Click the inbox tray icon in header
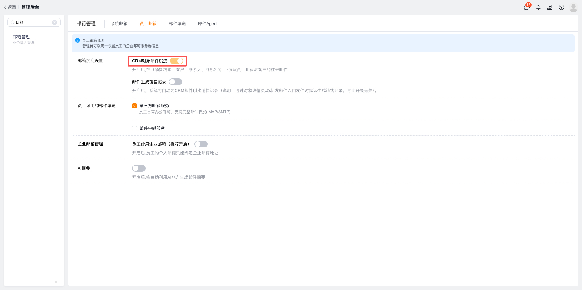Screen dimensions: 582x290 tap(550, 7)
